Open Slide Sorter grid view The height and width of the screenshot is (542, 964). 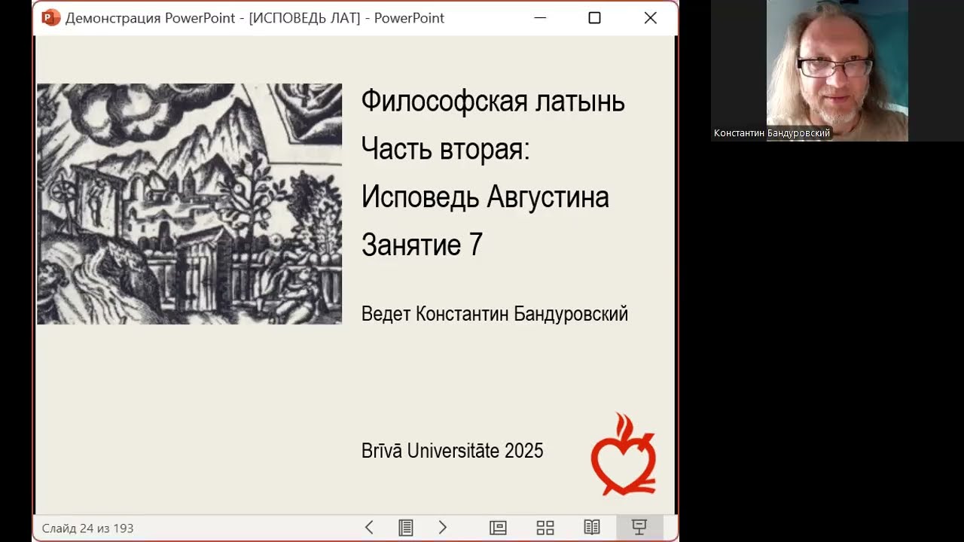[545, 528]
